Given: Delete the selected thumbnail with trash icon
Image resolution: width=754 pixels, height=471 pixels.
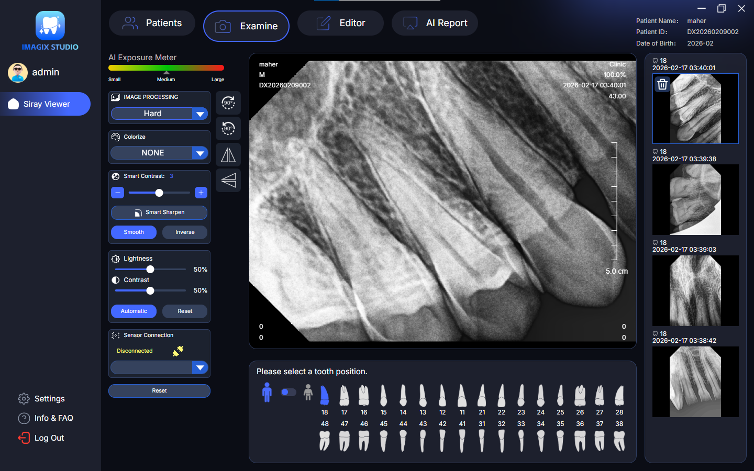Looking at the screenshot, I should pyautogui.click(x=662, y=84).
